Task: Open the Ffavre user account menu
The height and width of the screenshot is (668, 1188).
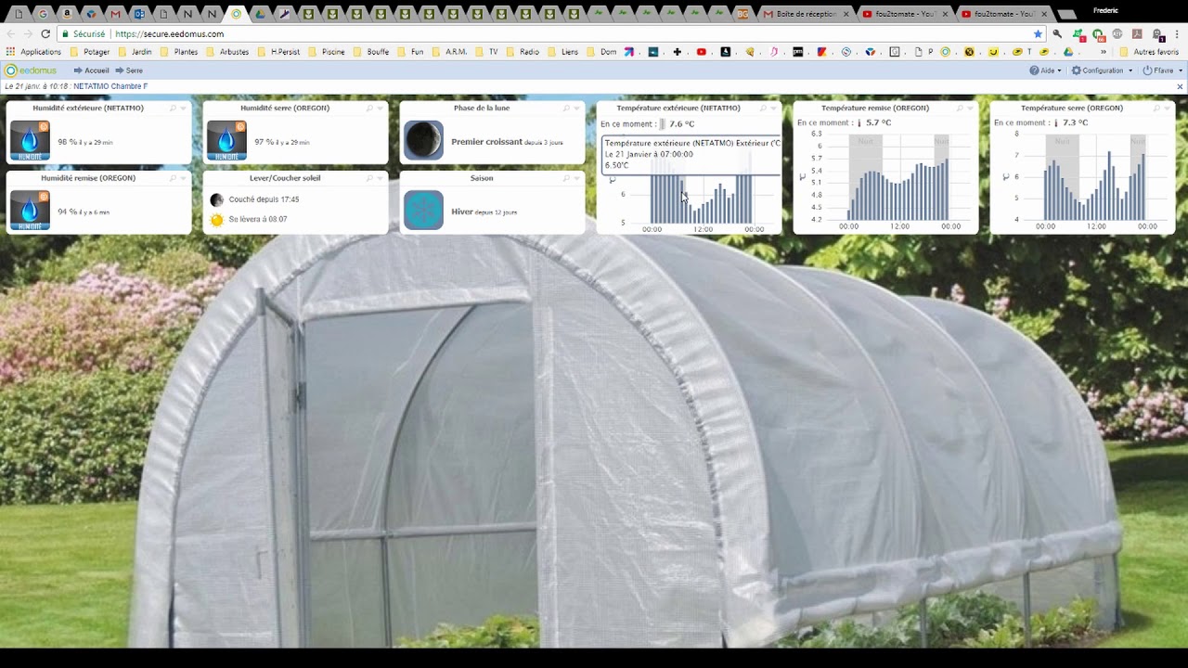Action: (x=1162, y=71)
